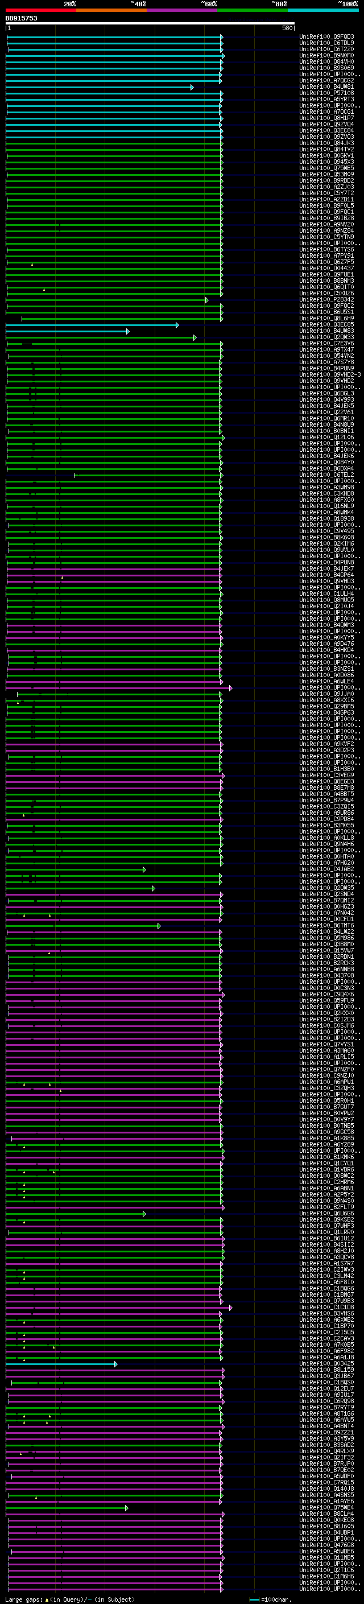This screenshot has height=1604, width=364.
Task: Select hit UniRef100_Q4RLX9
Action: 326,1451
